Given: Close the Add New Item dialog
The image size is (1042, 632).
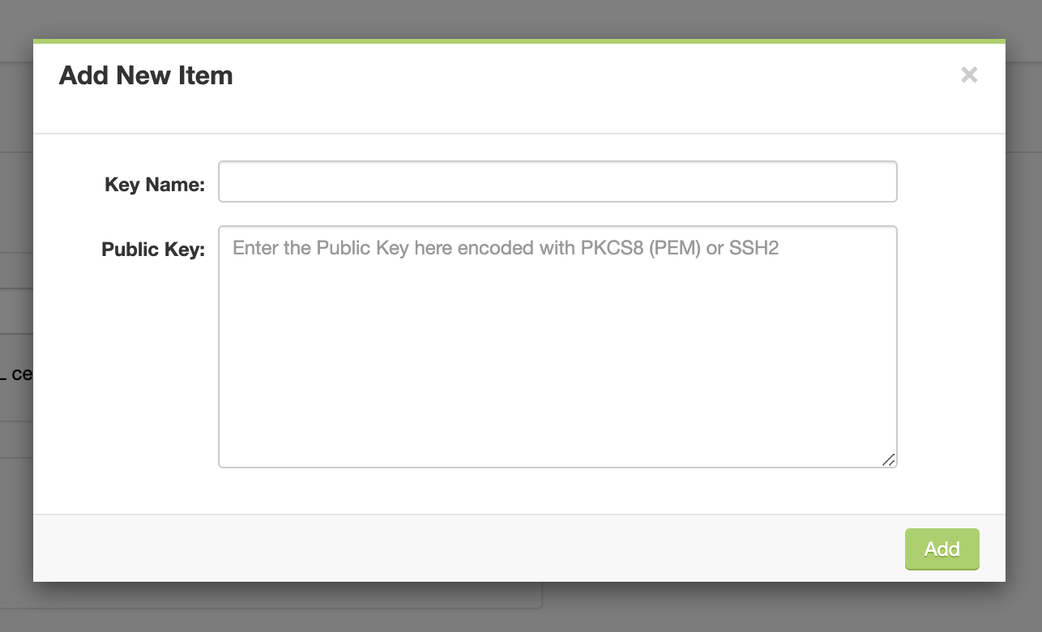Looking at the screenshot, I should pyautogui.click(x=969, y=75).
